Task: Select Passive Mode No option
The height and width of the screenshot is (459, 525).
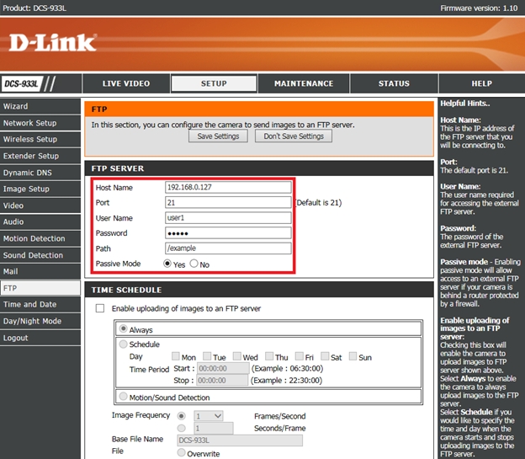Action: pyautogui.click(x=194, y=264)
